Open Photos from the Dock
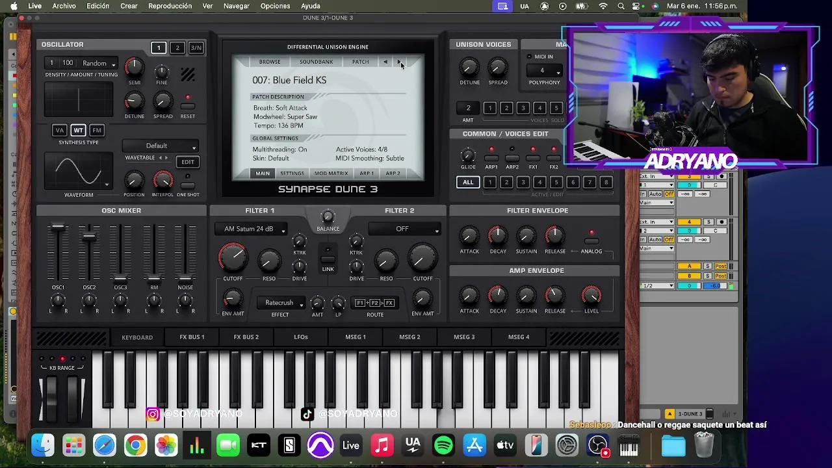 (166, 446)
